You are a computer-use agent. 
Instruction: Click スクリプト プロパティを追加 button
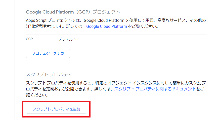point(56,109)
